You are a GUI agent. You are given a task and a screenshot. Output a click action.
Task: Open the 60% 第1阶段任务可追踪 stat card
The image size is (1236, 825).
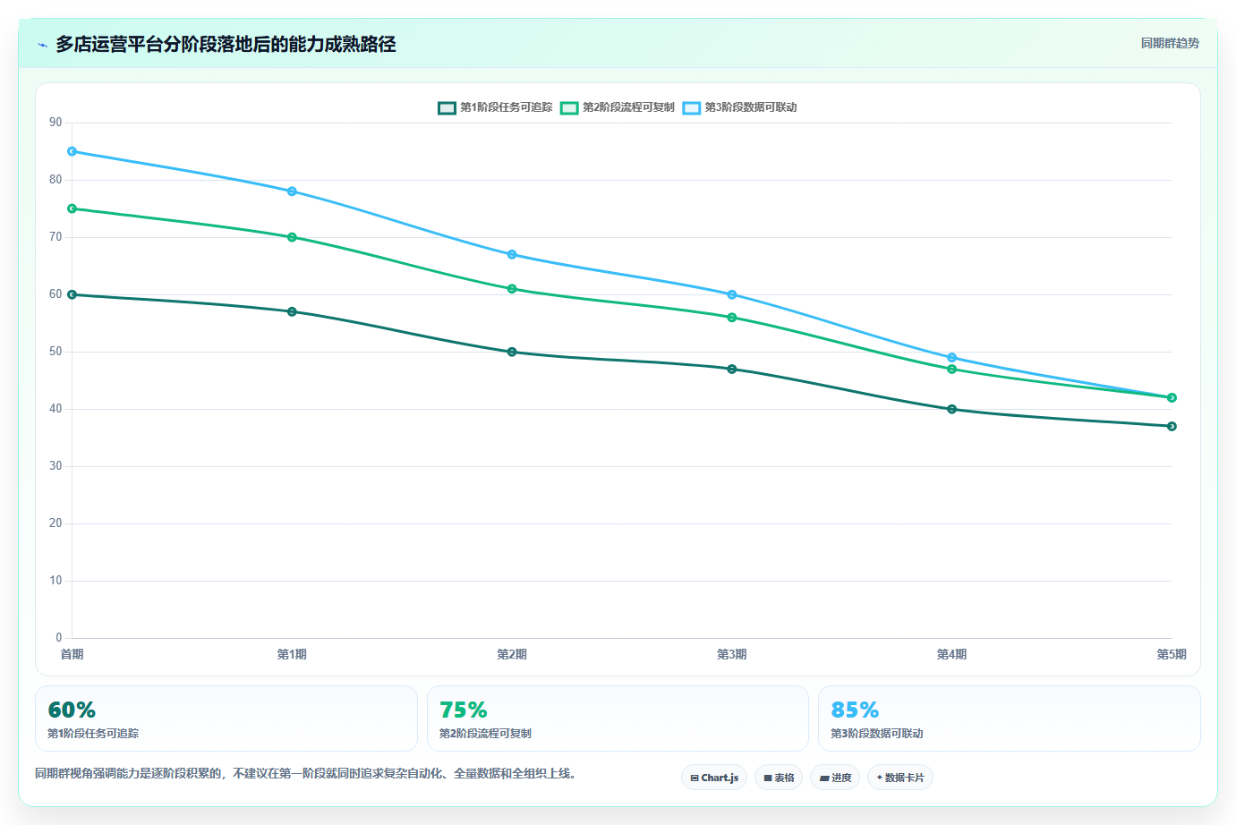(x=226, y=719)
